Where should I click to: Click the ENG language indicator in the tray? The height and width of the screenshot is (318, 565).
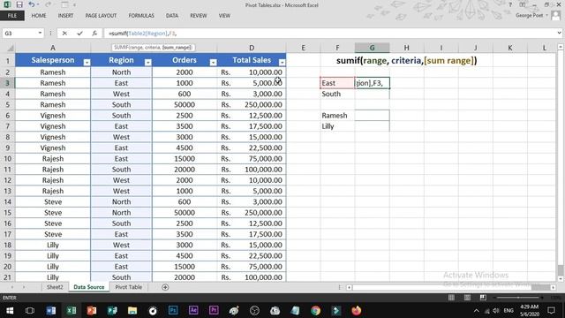point(508,310)
